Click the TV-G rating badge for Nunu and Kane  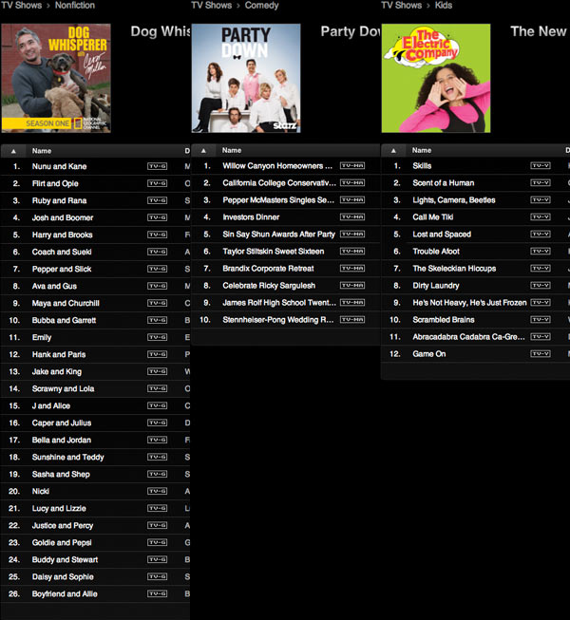coord(157,166)
